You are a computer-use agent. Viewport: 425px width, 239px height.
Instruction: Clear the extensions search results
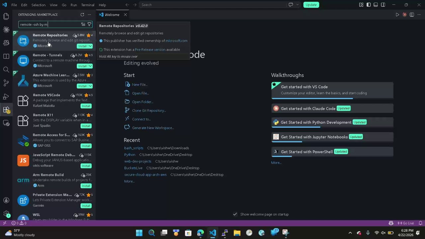tap(83, 24)
